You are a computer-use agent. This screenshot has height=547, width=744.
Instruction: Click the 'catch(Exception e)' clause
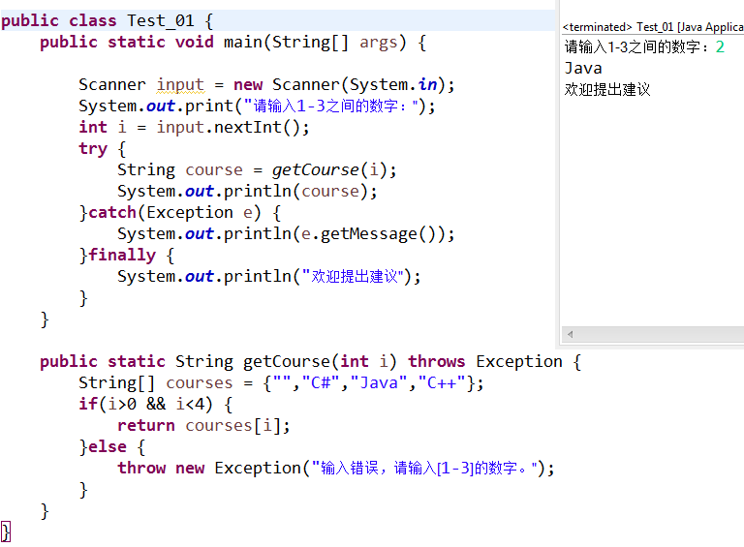(174, 212)
